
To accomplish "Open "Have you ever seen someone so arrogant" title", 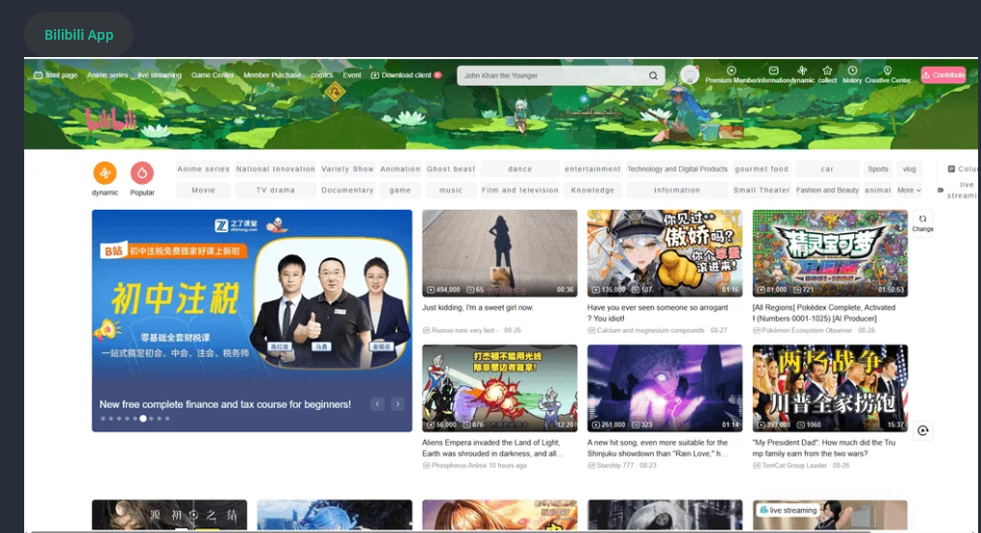I will click(657, 312).
